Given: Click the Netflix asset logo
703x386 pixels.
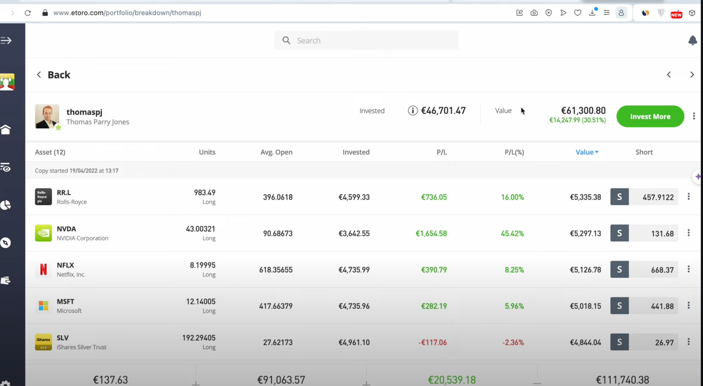Looking at the screenshot, I should [x=43, y=269].
